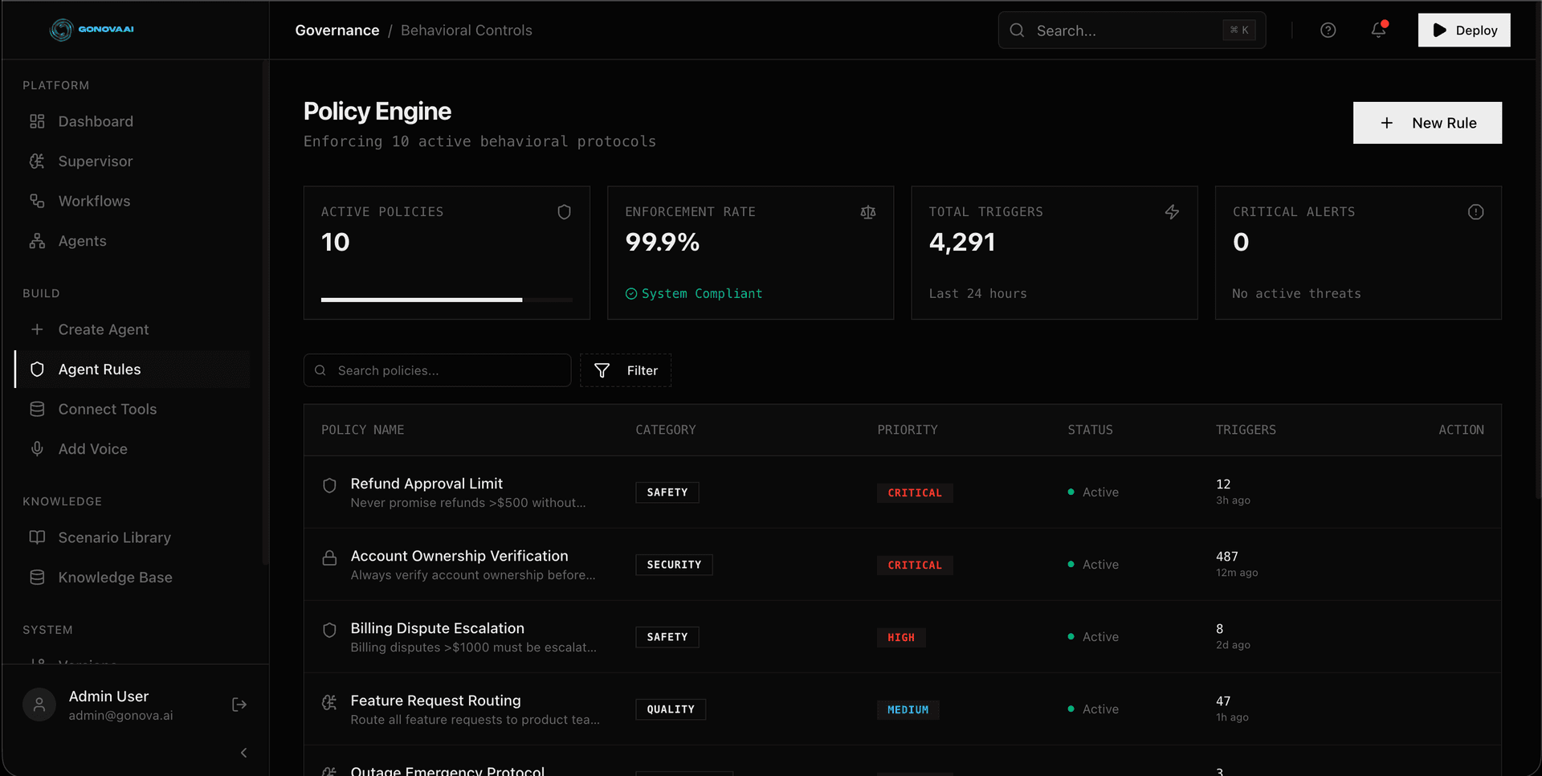Open the Dashboard from the sidebar
This screenshot has height=776, width=1542.
coord(96,121)
